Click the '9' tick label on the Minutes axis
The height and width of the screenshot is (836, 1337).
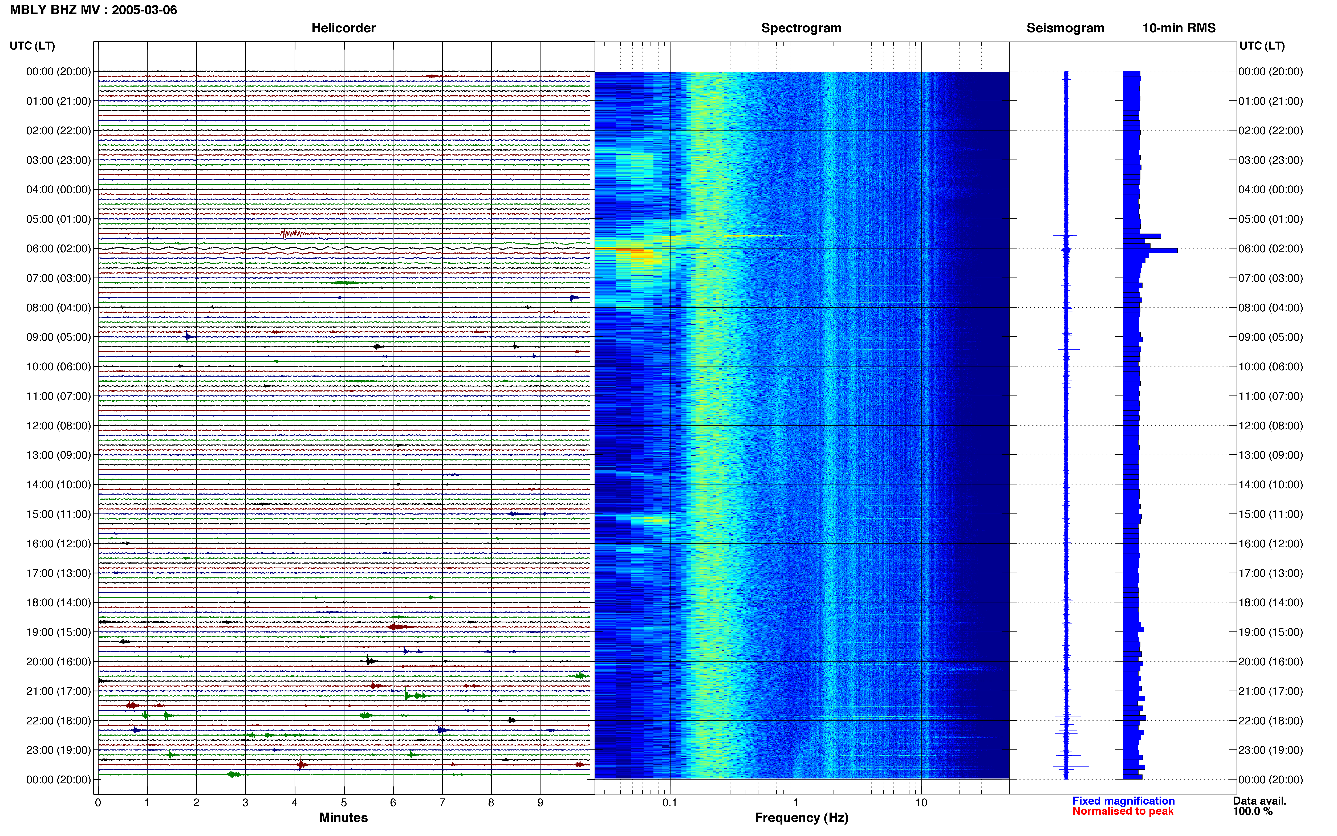540,803
